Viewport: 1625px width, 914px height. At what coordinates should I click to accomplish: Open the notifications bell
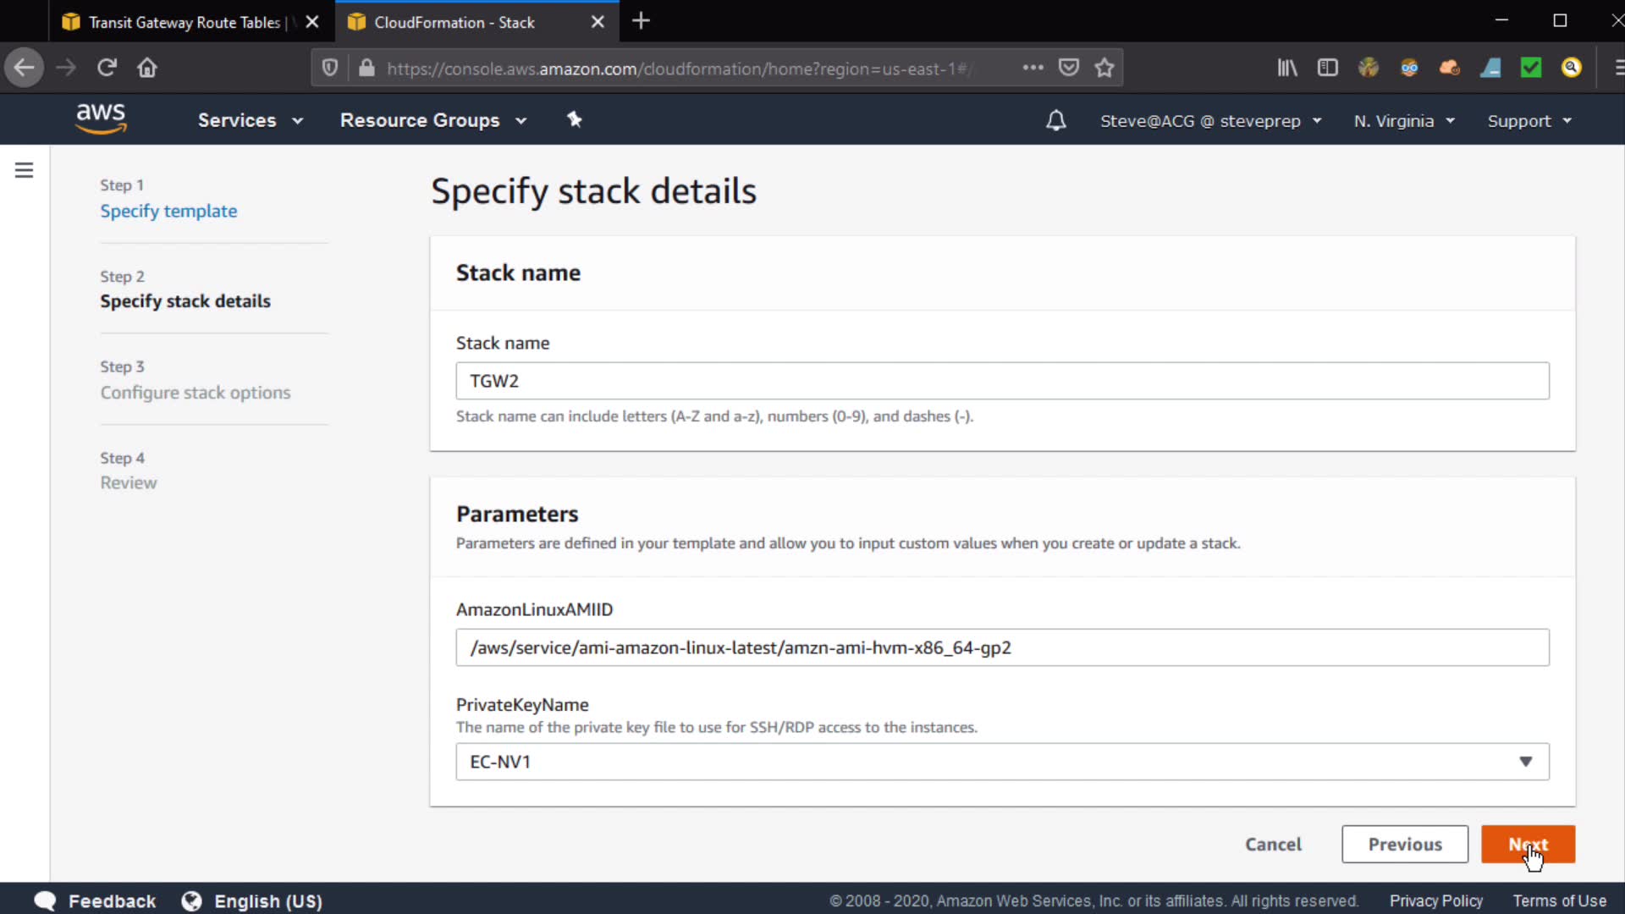[1055, 120]
